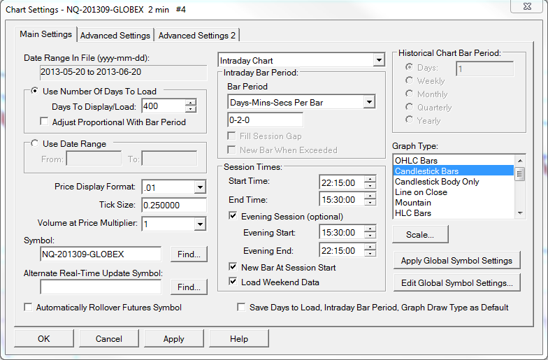This screenshot has height=360, width=548.
Task: Click the session End Time field
Action: (342, 200)
